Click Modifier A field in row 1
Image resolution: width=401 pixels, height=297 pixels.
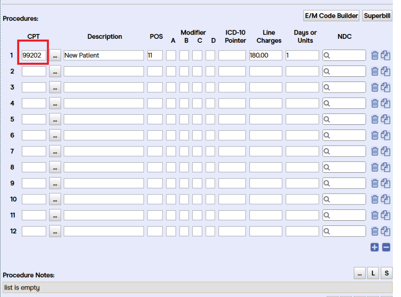(x=171, y=55)
